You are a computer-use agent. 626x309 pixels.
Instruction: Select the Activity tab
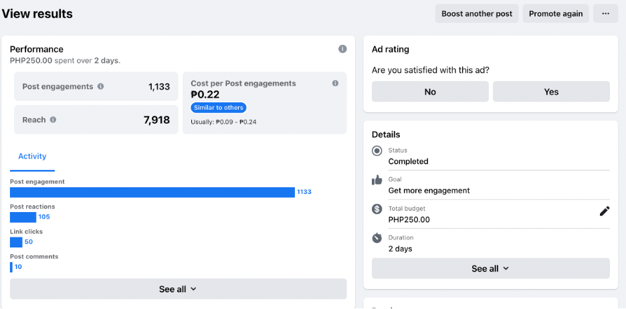pyautogui.click(x=32, y=157)
